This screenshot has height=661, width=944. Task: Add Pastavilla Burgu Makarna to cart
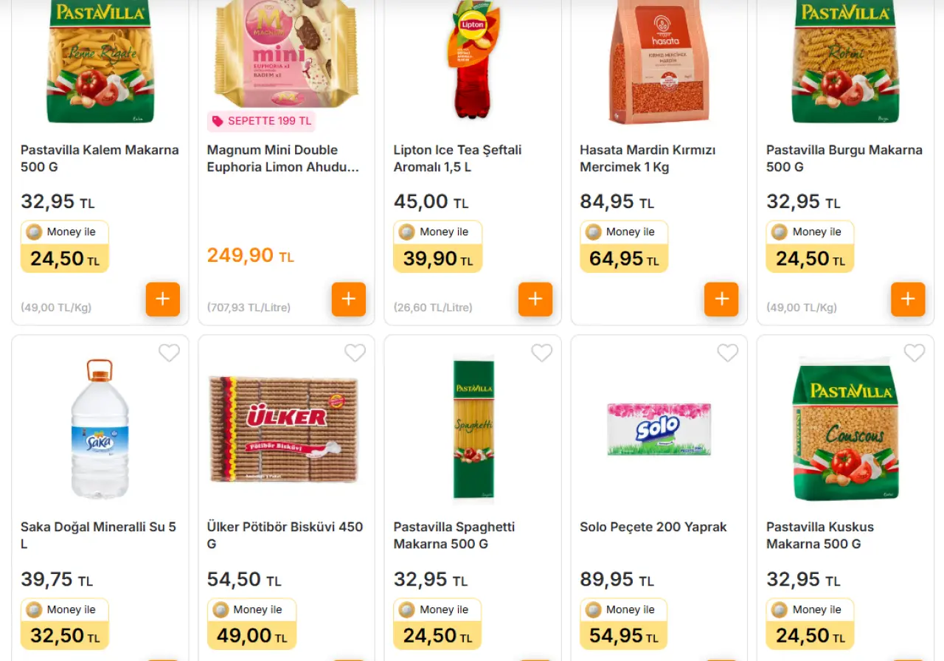[908, 300]
